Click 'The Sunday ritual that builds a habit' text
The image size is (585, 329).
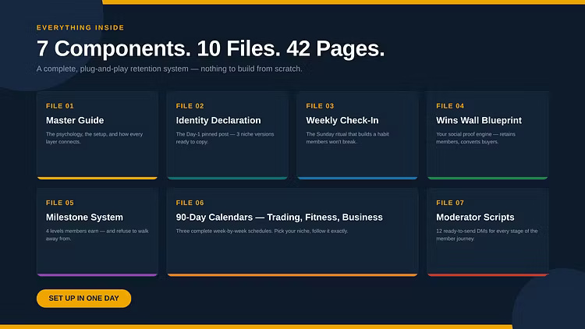[347, 138]
